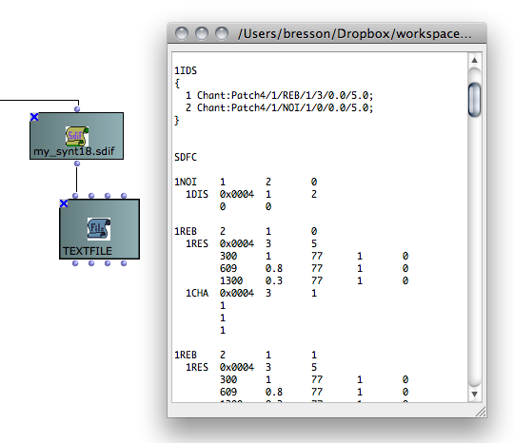Screen dimensions: 514x443
Task: Click the last input dot atop TEXTFILE box
Action: pos(124,196)
